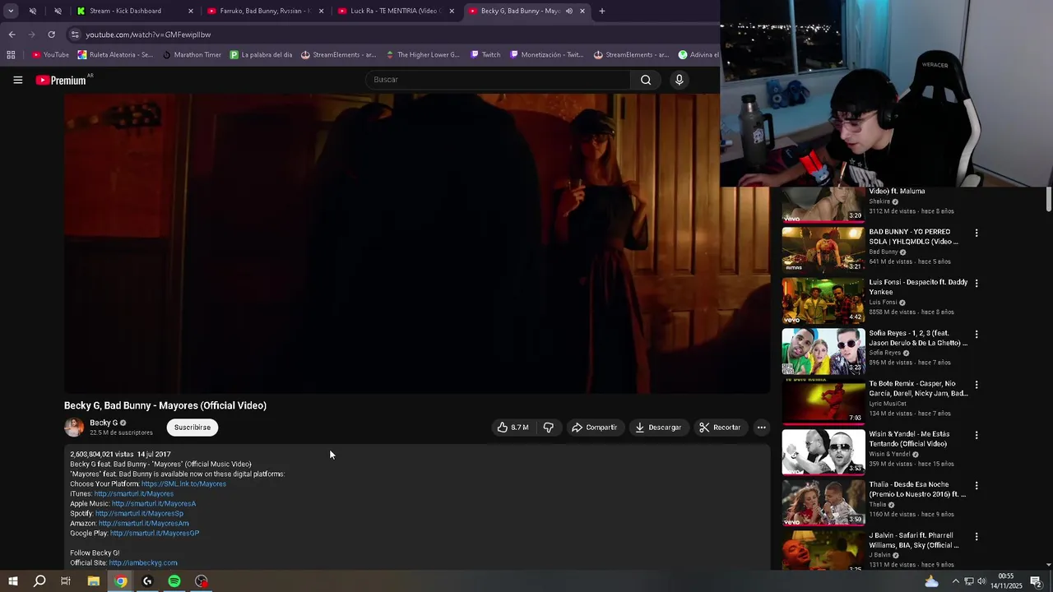The height and width of the screenshot is (592, 1053).
Task: Click the recommendations scrollbar thumb
Action: click(x=1049, y=199)
